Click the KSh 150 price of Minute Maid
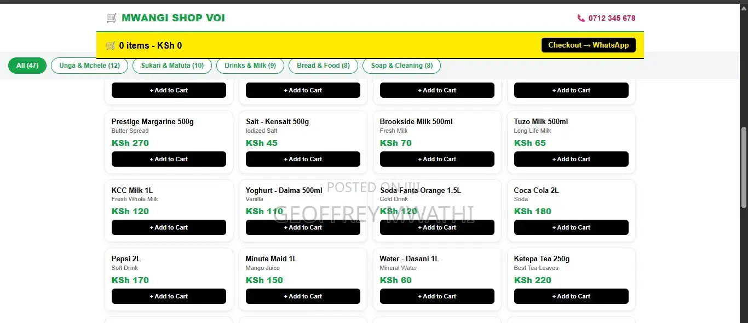 click(x=264, y=280)
